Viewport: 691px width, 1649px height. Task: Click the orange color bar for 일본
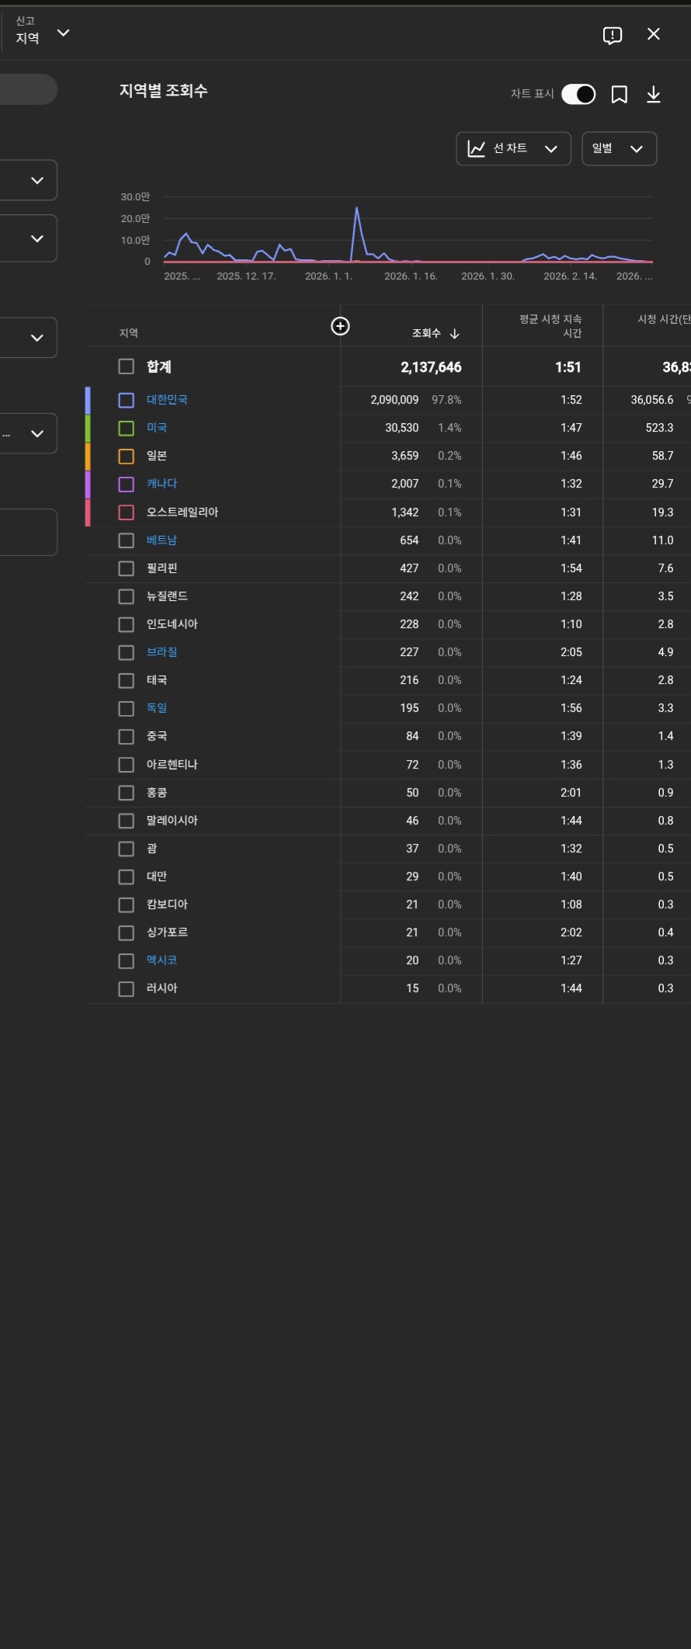(88, 456)
